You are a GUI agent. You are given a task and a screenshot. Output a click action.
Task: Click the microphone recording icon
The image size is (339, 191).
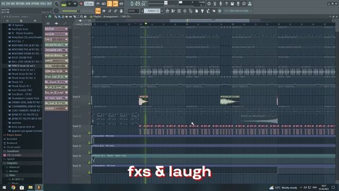[x=220, y=4]
